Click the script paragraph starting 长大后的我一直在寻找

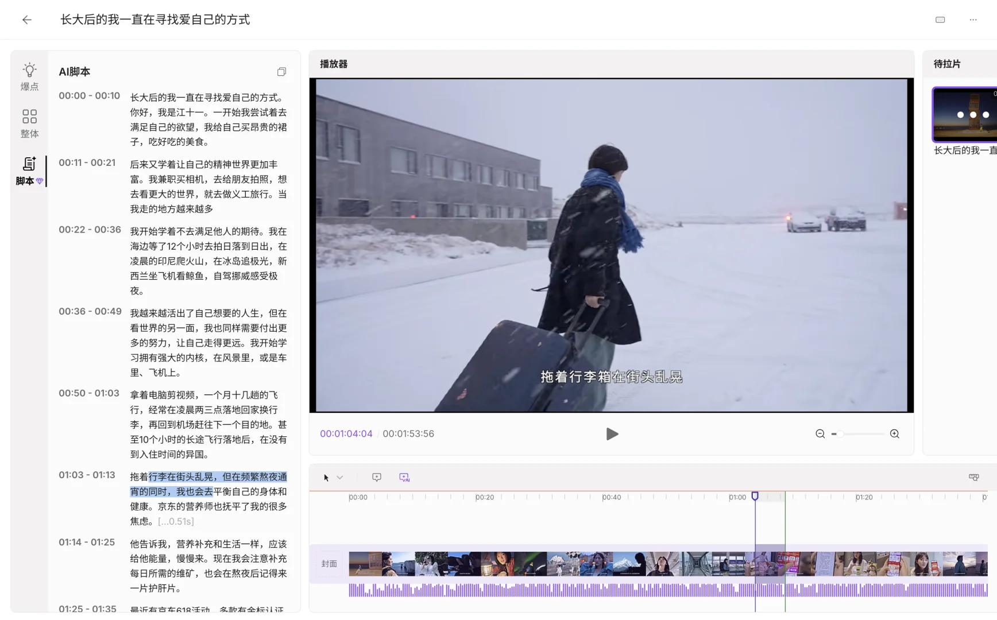pyautogui.click(x=208, y=119)
